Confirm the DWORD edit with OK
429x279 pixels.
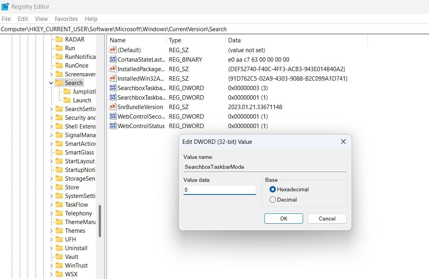click(x=284, y=219)
